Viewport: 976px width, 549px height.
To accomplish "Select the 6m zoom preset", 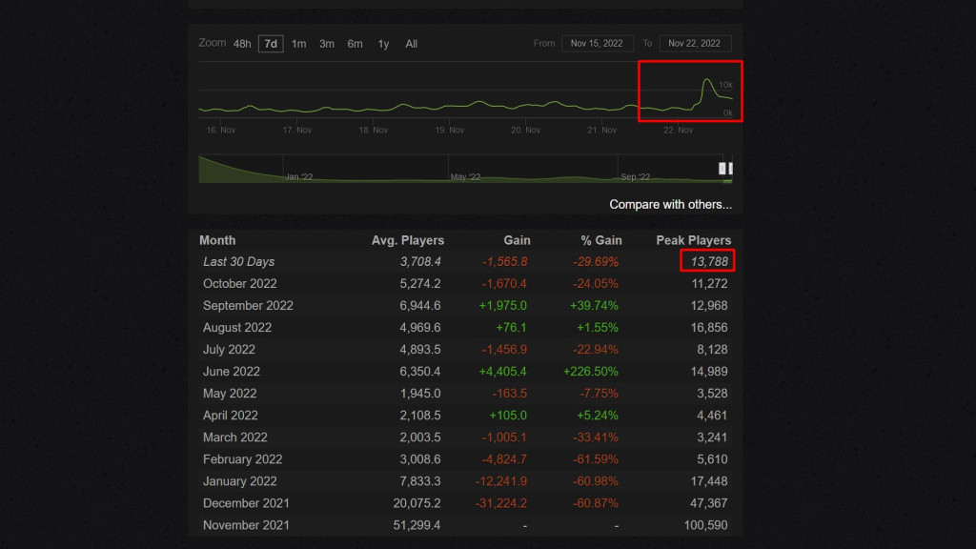I will (355, 44).
